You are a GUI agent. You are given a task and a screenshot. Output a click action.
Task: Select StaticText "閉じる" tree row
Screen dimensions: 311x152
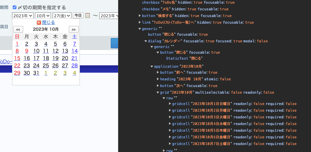coord(184,59)
